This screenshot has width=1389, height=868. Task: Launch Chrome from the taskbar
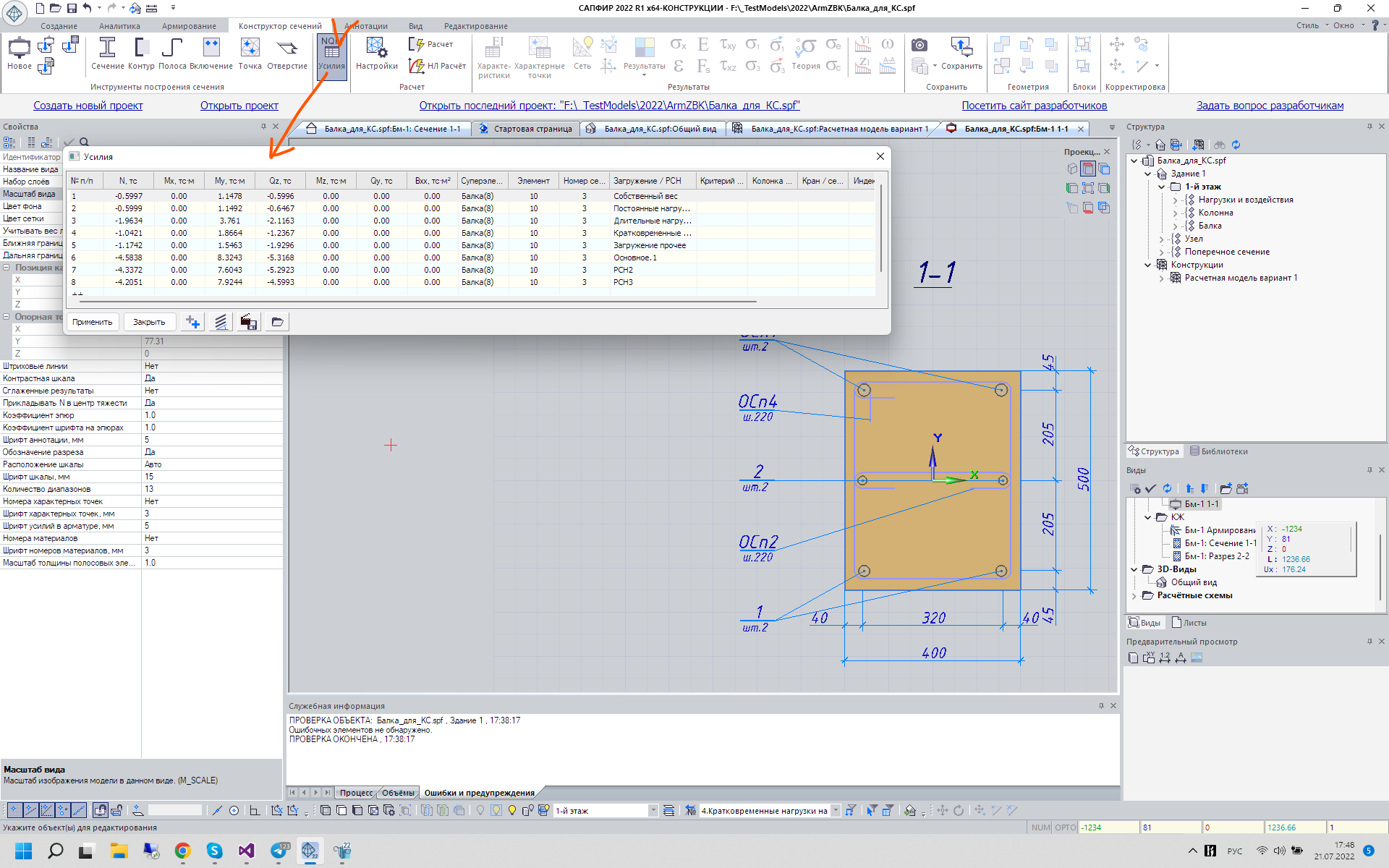tap(182, 851)
